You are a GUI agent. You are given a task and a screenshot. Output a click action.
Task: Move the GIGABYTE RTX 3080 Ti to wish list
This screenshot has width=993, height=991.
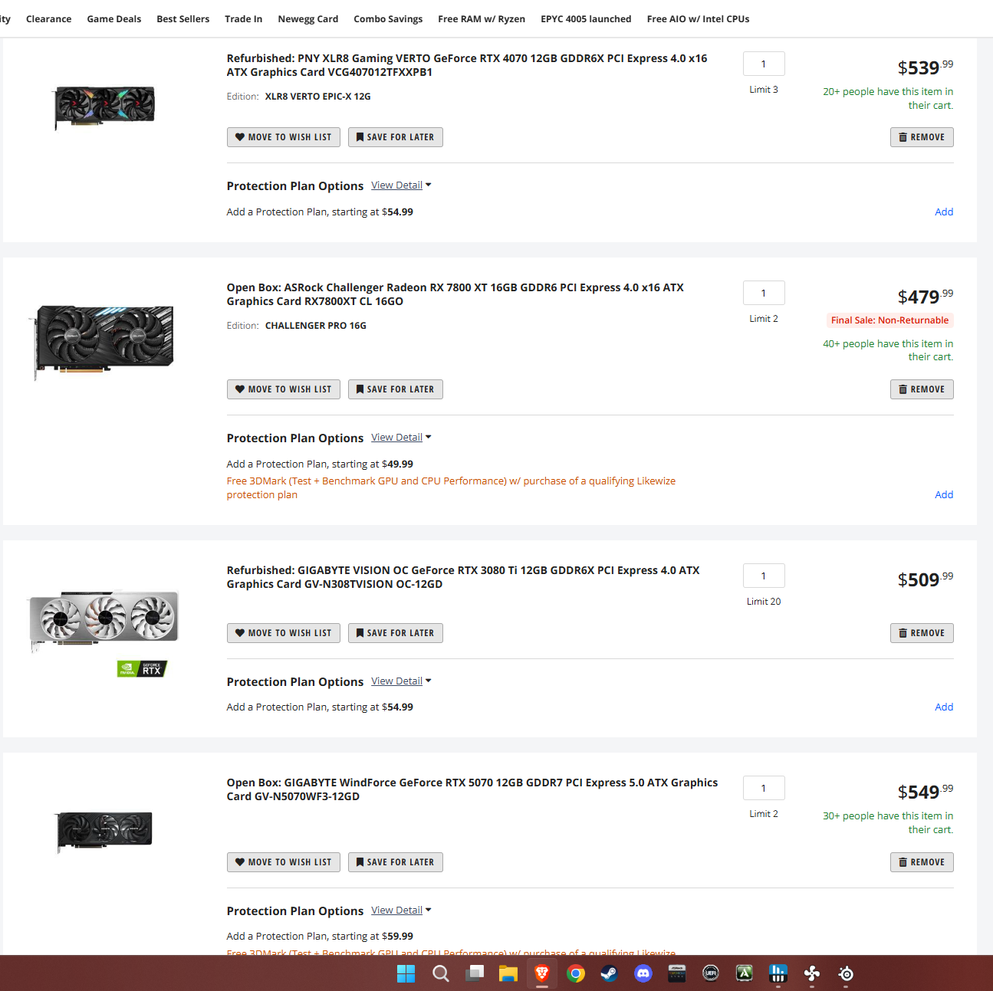(x=284, y=633)
